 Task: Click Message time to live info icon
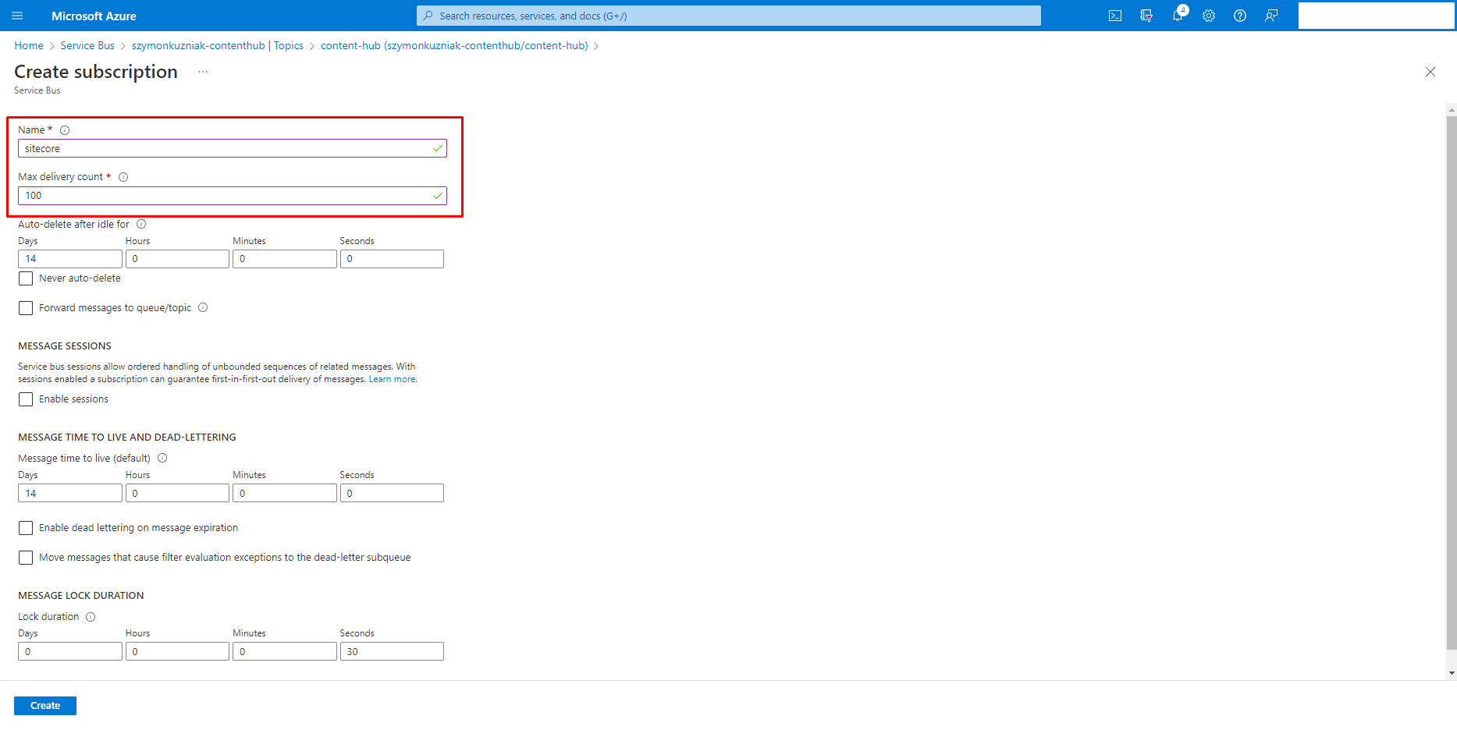tap(162, 458)
